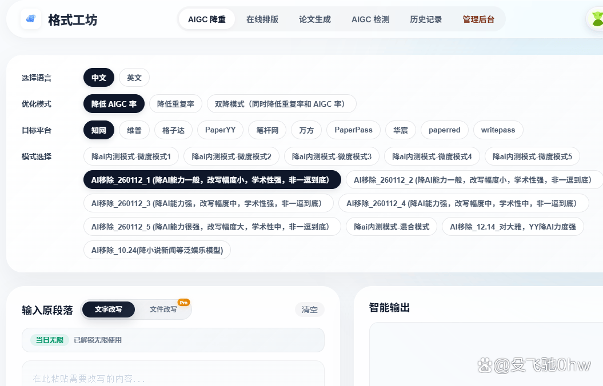Select AI移除_260112_5 model
Viewport: 603px width, 386px height.
pyautogui.click(x=213, y=226)
